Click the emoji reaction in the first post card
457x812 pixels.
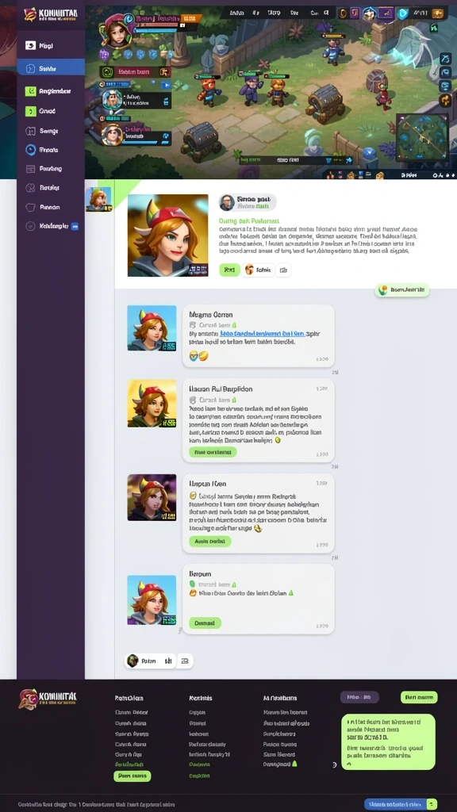199,356
